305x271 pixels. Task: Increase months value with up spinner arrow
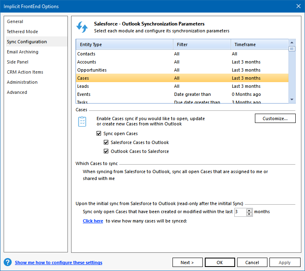(249, 210)
